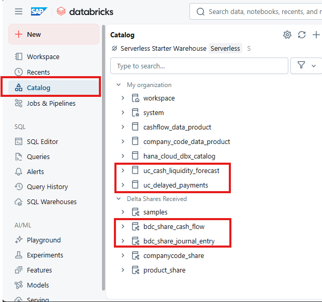This screenshot has height=302, width=322.
Task: Expand the cashflow_data_product catalog
Action: (x=123, y=127)
